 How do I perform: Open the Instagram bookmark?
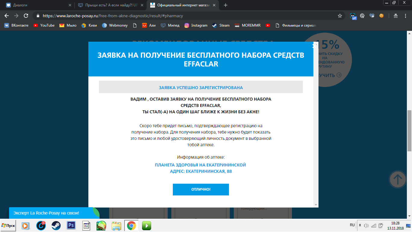coord(196,25)
